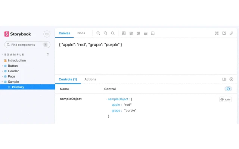Toggle the outline tool
Screen dimensions: 239x149
[x=153, y=33]
